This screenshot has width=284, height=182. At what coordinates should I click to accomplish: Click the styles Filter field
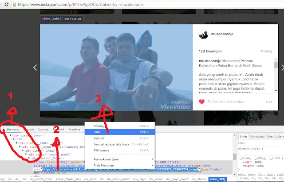tap(261, 143)
